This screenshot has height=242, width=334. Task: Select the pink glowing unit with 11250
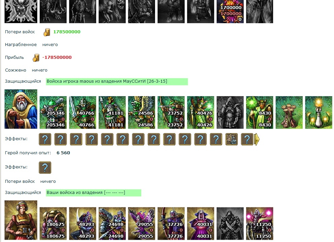click(x=259, y=224)
